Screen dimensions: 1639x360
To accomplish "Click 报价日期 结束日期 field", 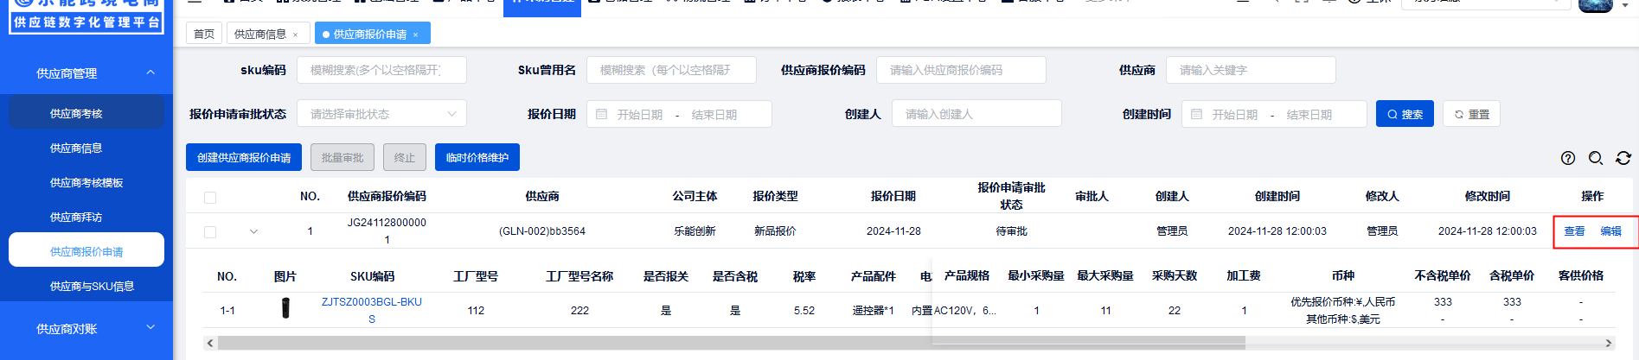I will pyautogui.click(x=714, y=114).
